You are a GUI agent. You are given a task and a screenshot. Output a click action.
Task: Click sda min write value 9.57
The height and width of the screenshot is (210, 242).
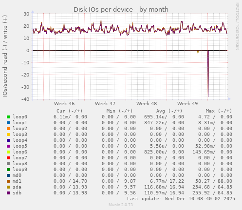coord(130,187)
